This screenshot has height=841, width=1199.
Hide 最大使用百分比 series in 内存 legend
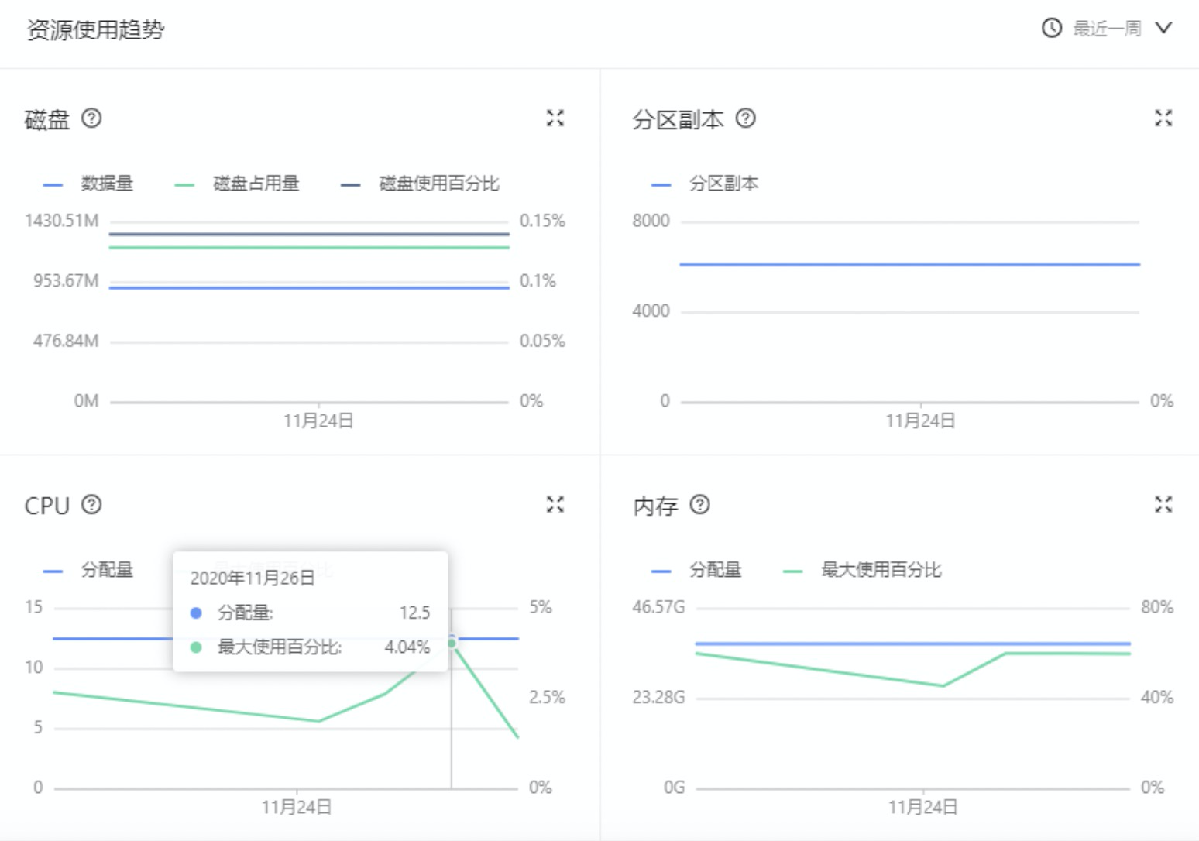[x=862, y=570]
